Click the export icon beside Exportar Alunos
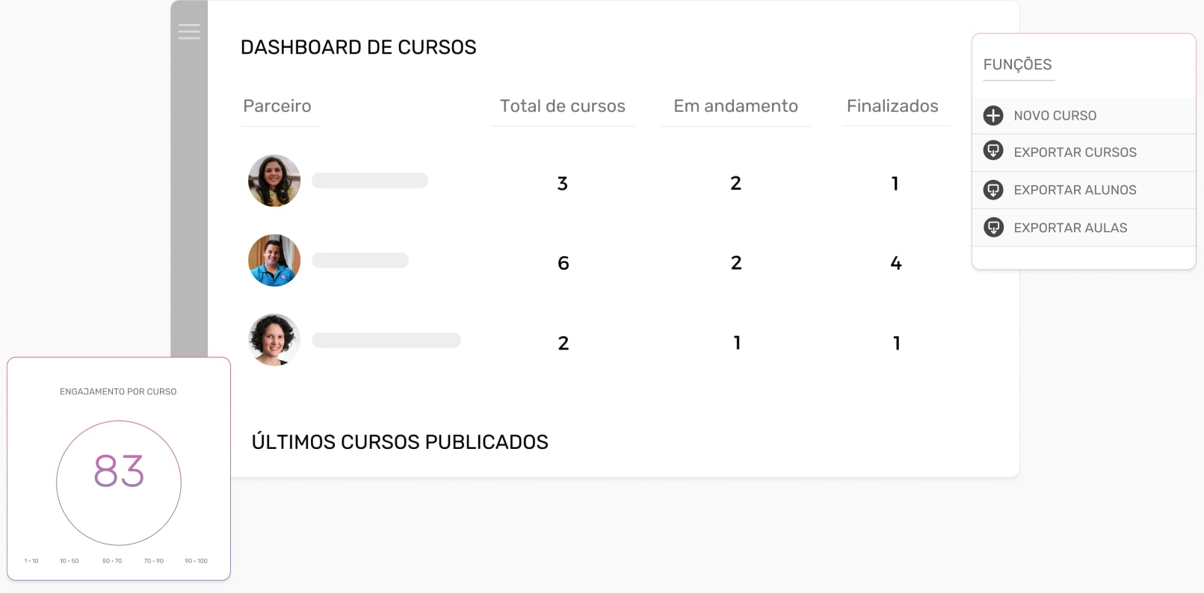Image resolution: width=1204 pixels, height=593 pixels. tap(993, 190)
